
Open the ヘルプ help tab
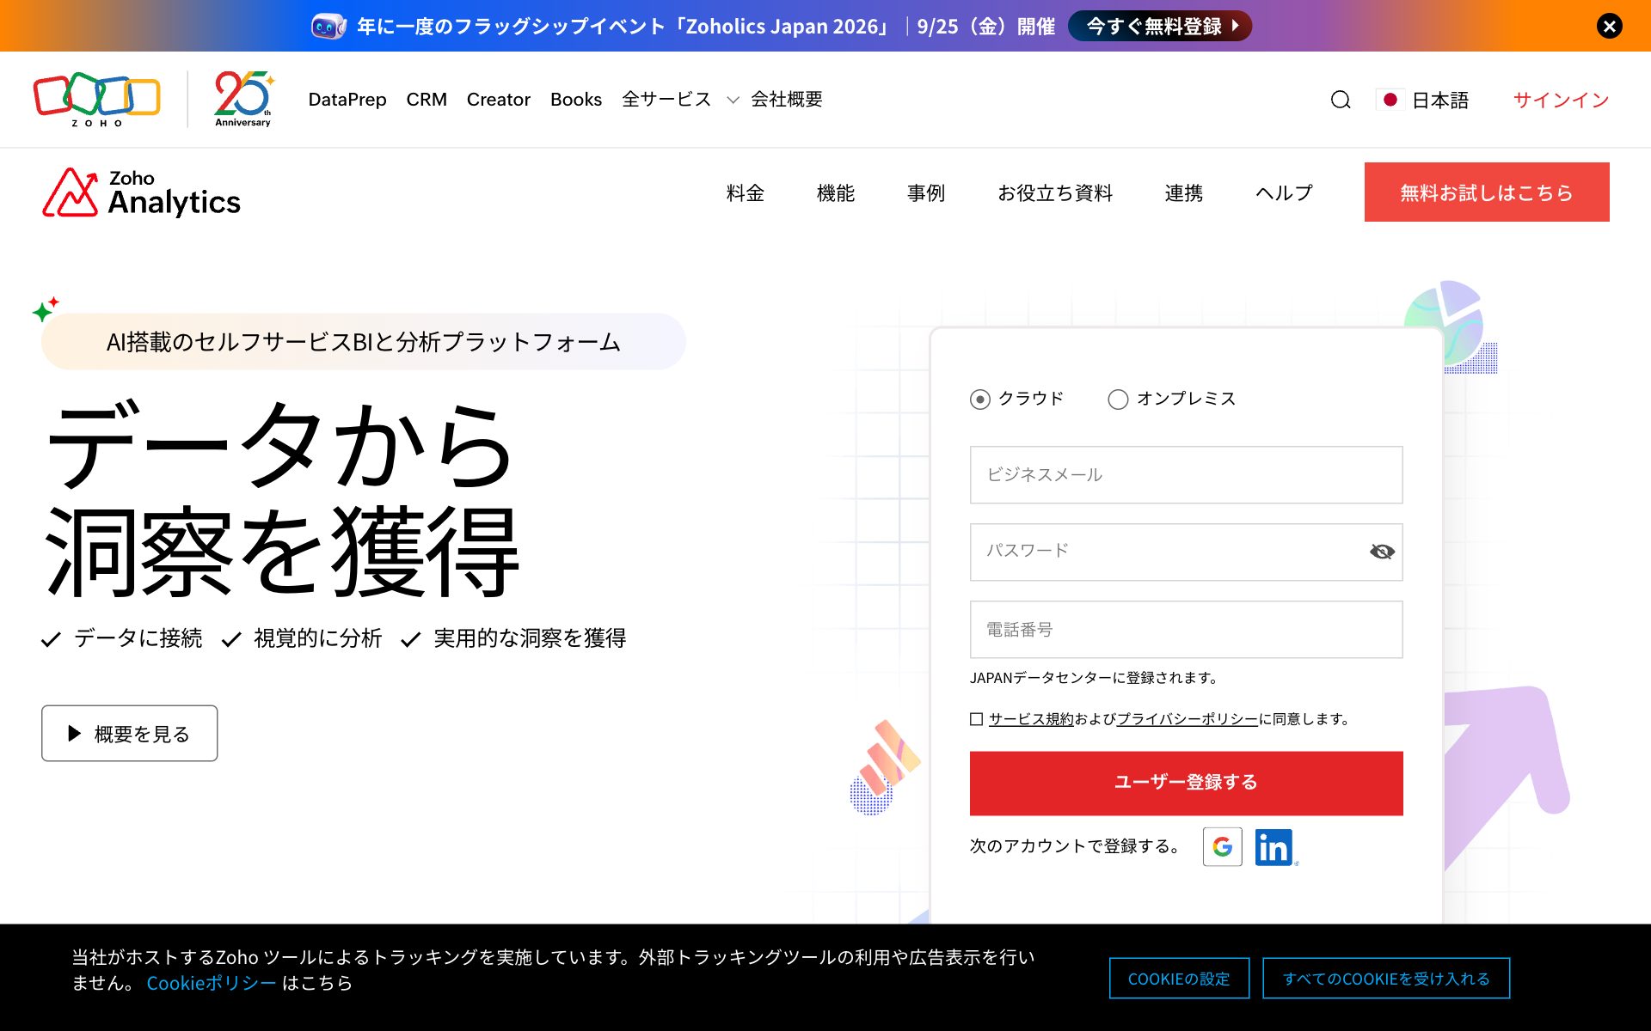click(x=1284, y=192)
